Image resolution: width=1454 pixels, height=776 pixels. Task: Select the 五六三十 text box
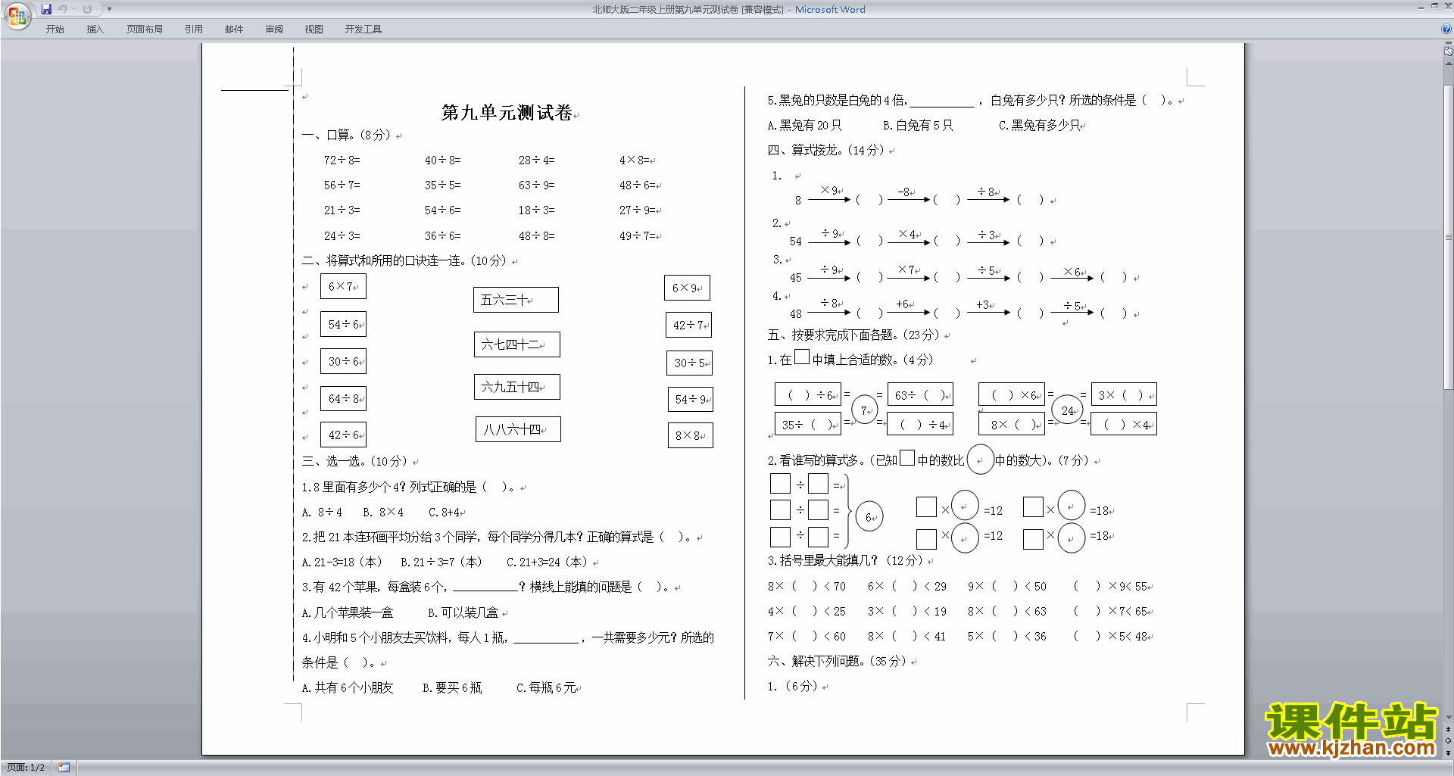516,300
